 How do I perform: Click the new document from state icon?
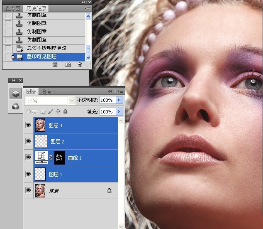(x=55, y=64)
